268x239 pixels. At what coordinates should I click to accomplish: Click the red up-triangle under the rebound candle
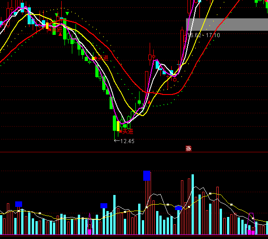coord(149,102)
